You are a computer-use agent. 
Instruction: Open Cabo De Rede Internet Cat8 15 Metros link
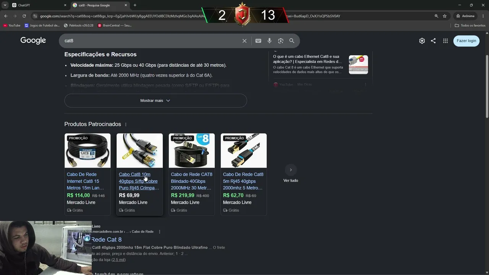[85, 181]
